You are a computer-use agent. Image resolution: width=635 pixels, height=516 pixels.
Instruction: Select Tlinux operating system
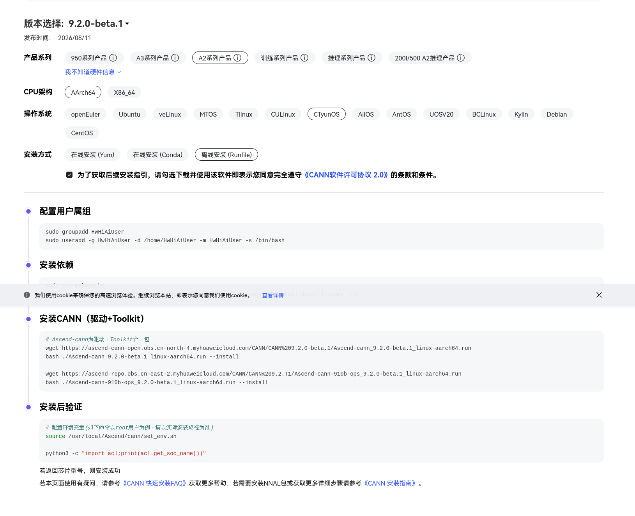click(244, 114)
